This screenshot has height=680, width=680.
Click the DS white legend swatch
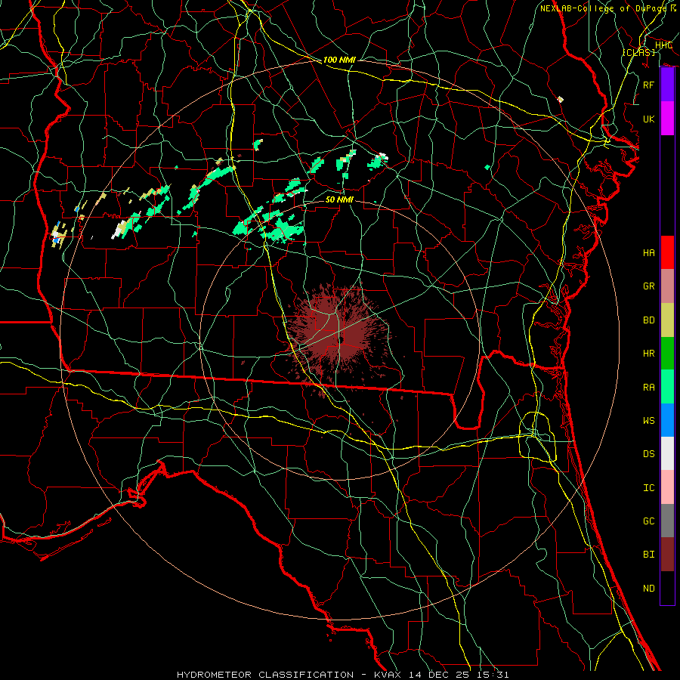click(667, 453)
